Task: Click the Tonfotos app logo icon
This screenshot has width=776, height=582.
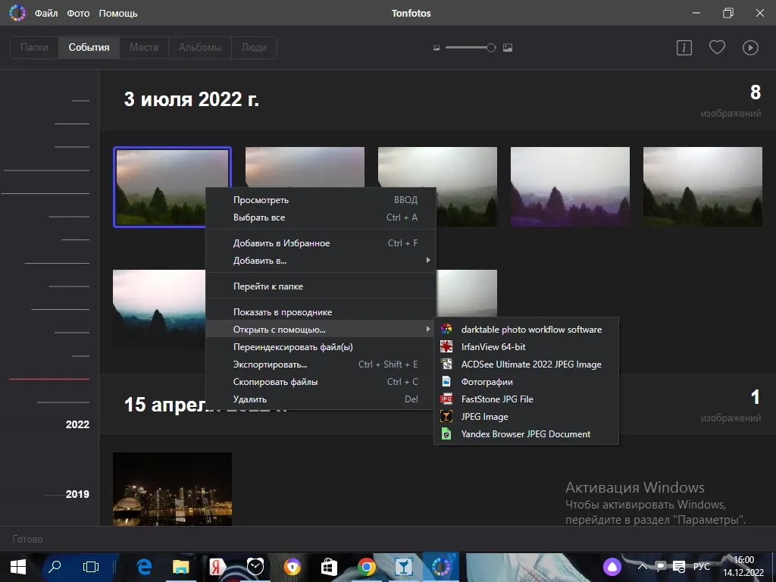Action: (17, 13)
